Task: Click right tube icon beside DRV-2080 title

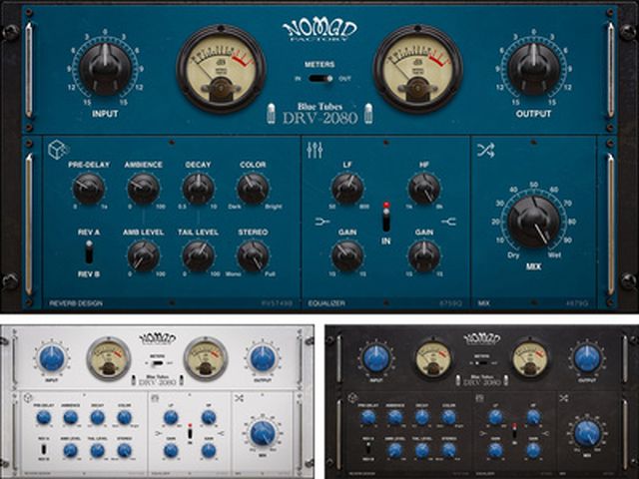Action: 368,113
